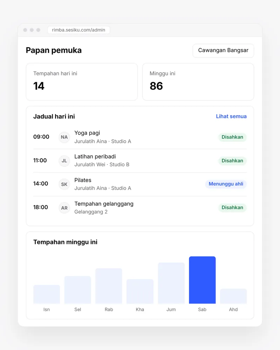The height and width of the screenshot is (350, 280).
Task: Click the 11:00 time entry
Action: [40, 160]
